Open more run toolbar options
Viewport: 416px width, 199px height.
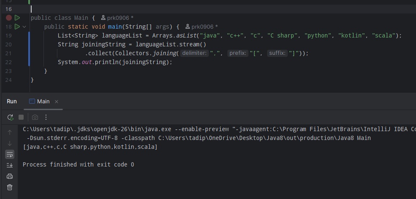46,117
